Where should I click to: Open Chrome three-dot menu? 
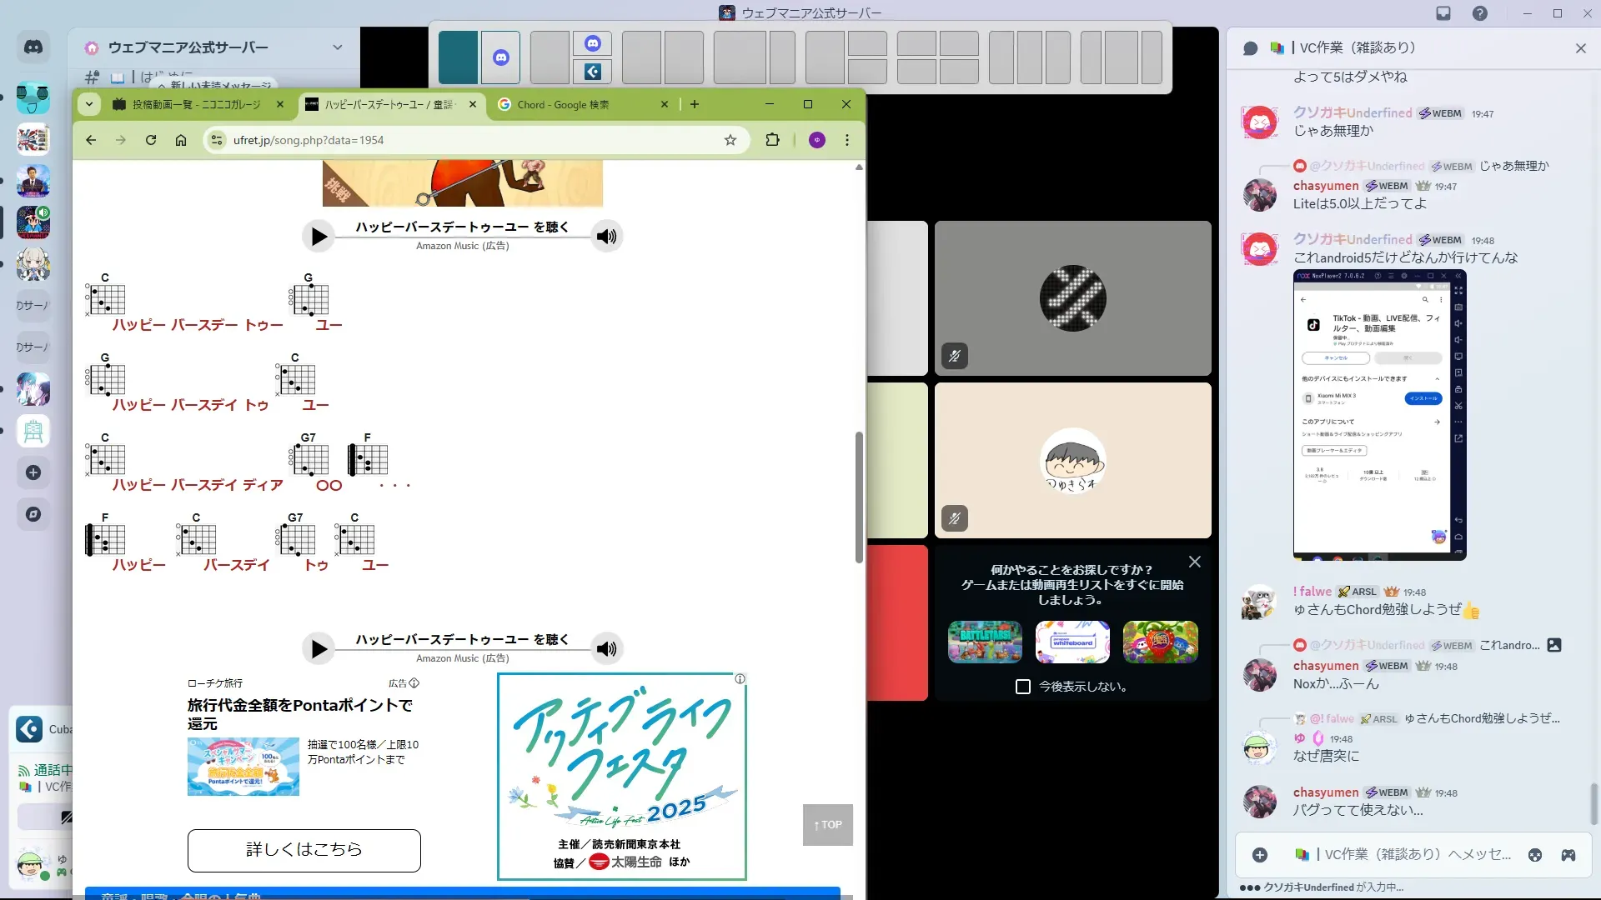[847, 140]
